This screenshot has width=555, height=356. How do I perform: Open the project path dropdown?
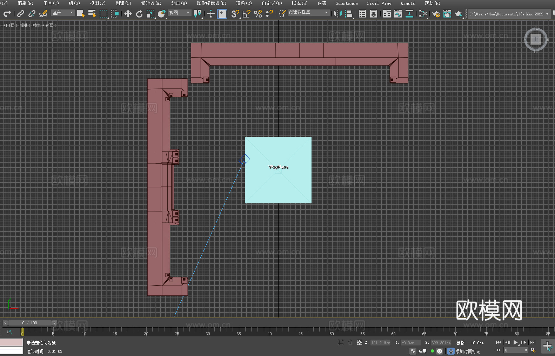509,14
